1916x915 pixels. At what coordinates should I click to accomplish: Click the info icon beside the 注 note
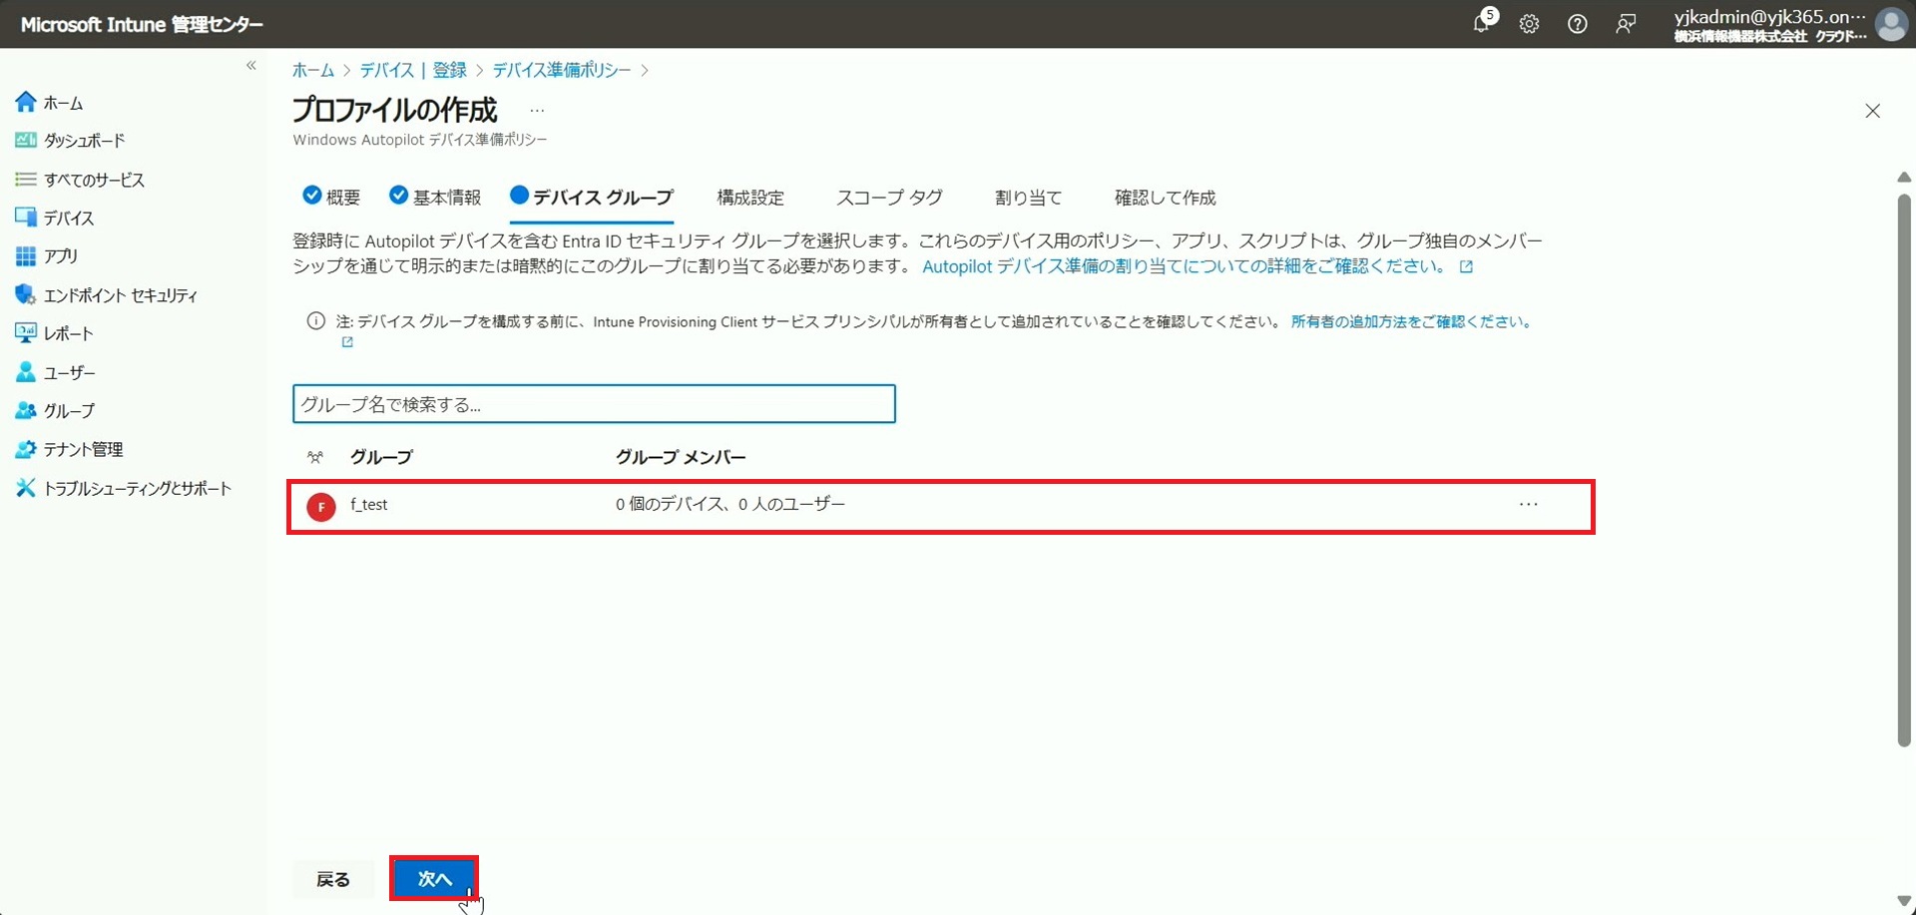coord(315,321)
